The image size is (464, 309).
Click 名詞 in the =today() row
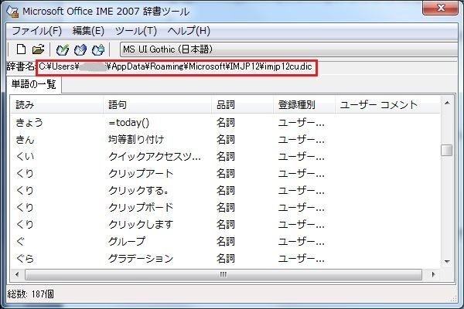[x=226, y=122]
